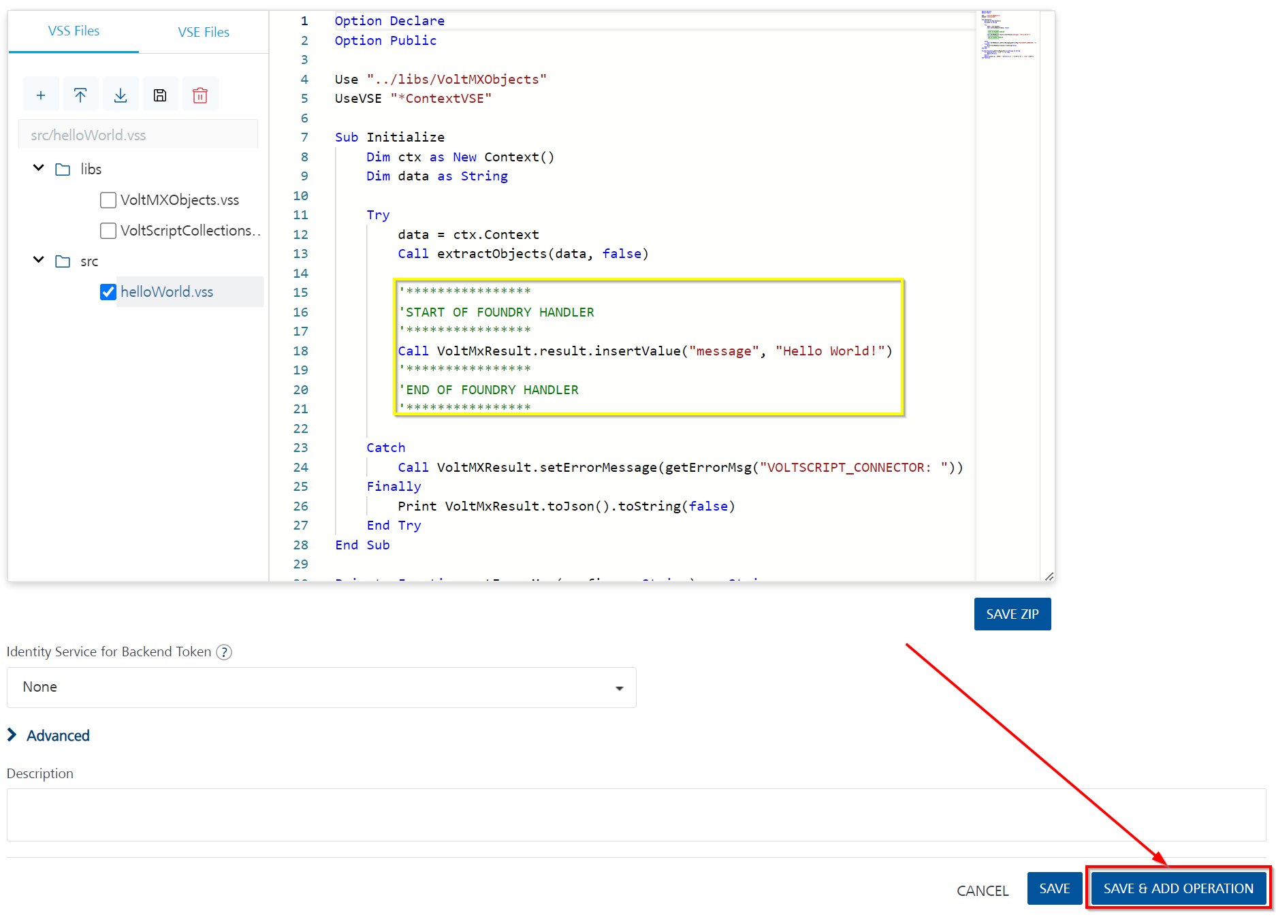Click 'data = ctx.Context' line
The image size is (1276, 917).
click(x=468, y=235)
